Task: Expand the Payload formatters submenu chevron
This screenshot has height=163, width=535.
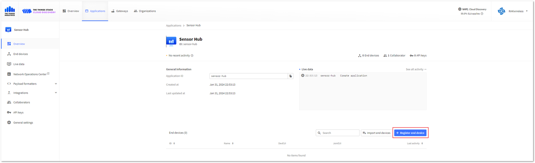Action: [x=56, y=84]
